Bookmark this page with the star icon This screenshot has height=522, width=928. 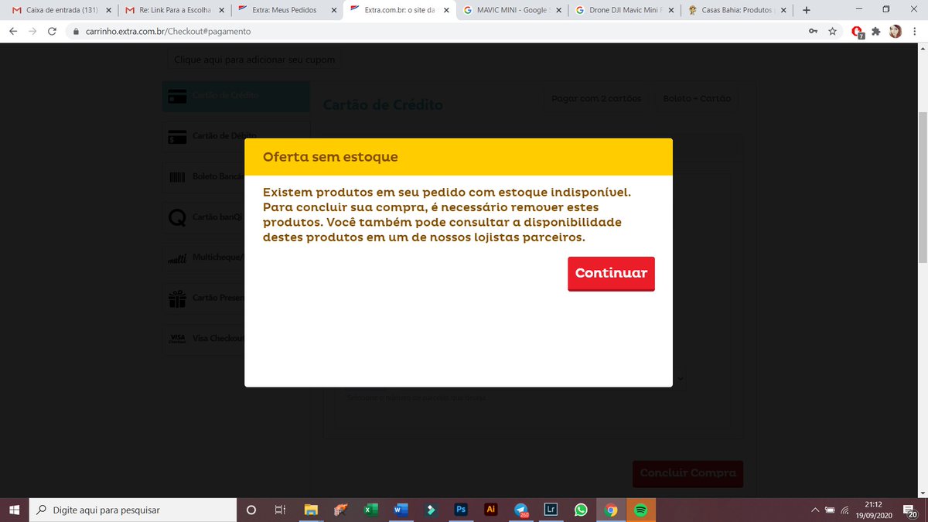pos(832,32)
